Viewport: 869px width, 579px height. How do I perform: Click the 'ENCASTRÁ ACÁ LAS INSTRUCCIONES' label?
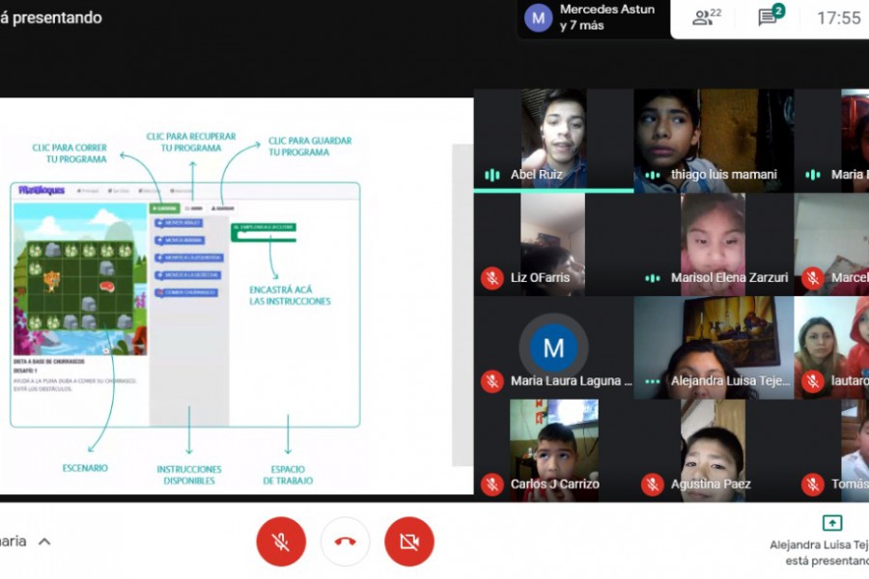coord(290,295)
